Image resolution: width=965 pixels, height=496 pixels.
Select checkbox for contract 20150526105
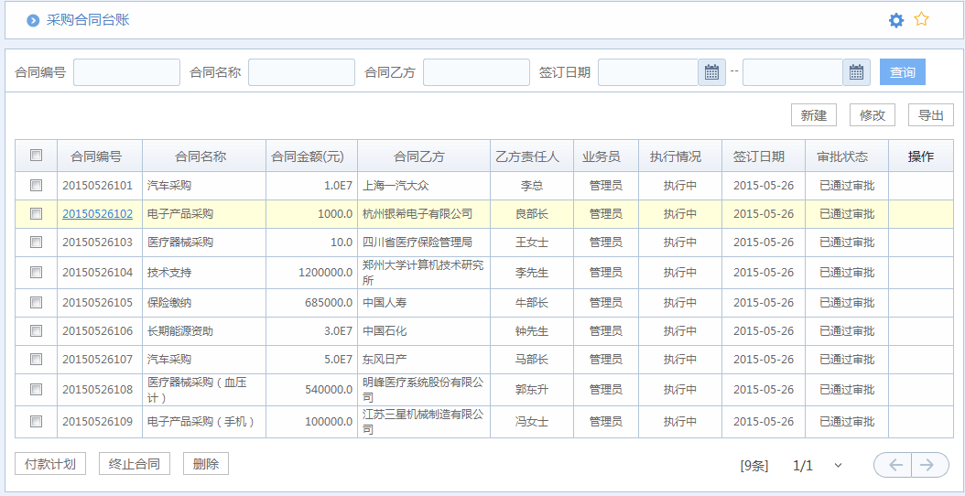click(x=37, y=302)
